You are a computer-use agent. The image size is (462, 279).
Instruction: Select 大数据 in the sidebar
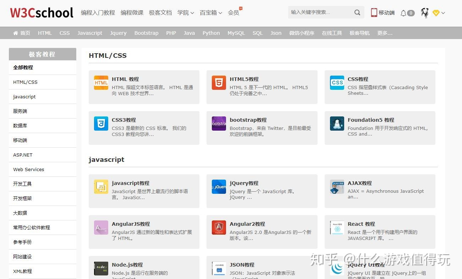[x=43, y=213]
